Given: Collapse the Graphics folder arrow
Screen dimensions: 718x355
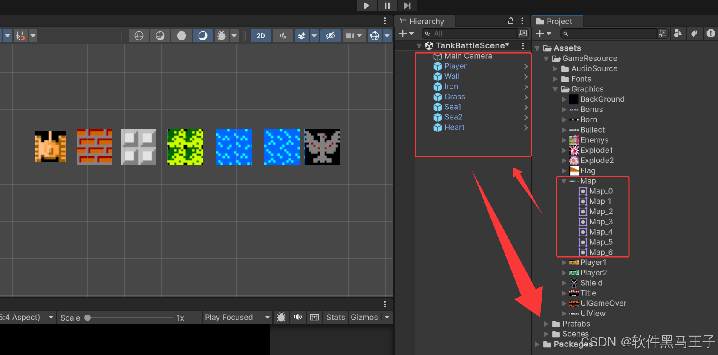Looking at the screenshot, I should point(555,89).
